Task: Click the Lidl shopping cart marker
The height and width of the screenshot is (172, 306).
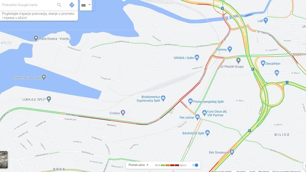Action: [266, 20]
